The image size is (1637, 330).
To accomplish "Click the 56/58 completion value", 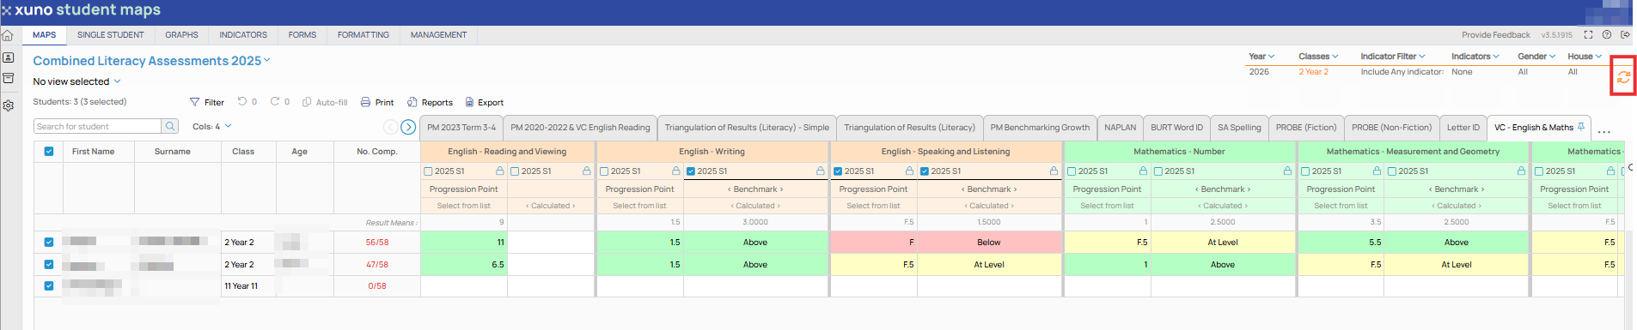I will click(377, 243).
